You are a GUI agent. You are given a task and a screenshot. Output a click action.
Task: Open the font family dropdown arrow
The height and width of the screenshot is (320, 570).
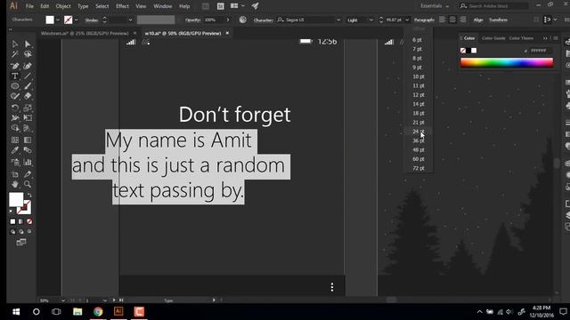(338, 20)
